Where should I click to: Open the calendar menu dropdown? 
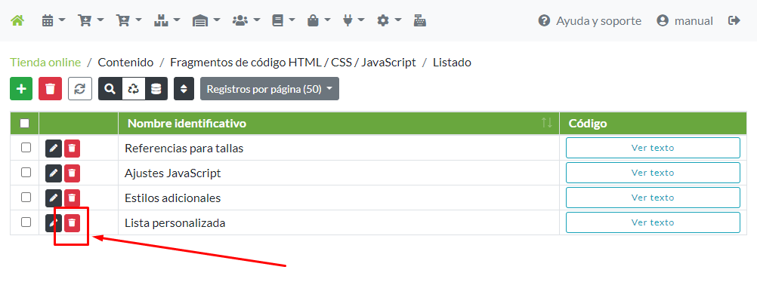coord(53,20)
